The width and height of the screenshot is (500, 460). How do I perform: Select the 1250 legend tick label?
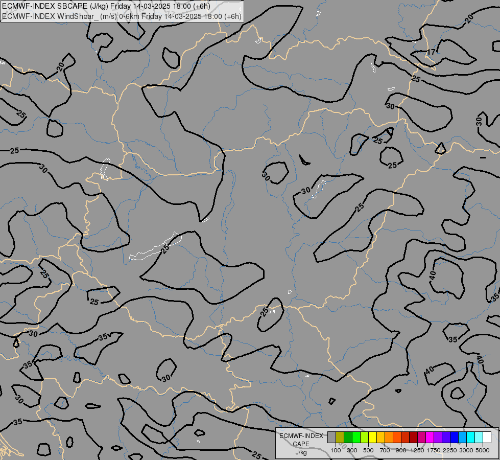[417, 450]
